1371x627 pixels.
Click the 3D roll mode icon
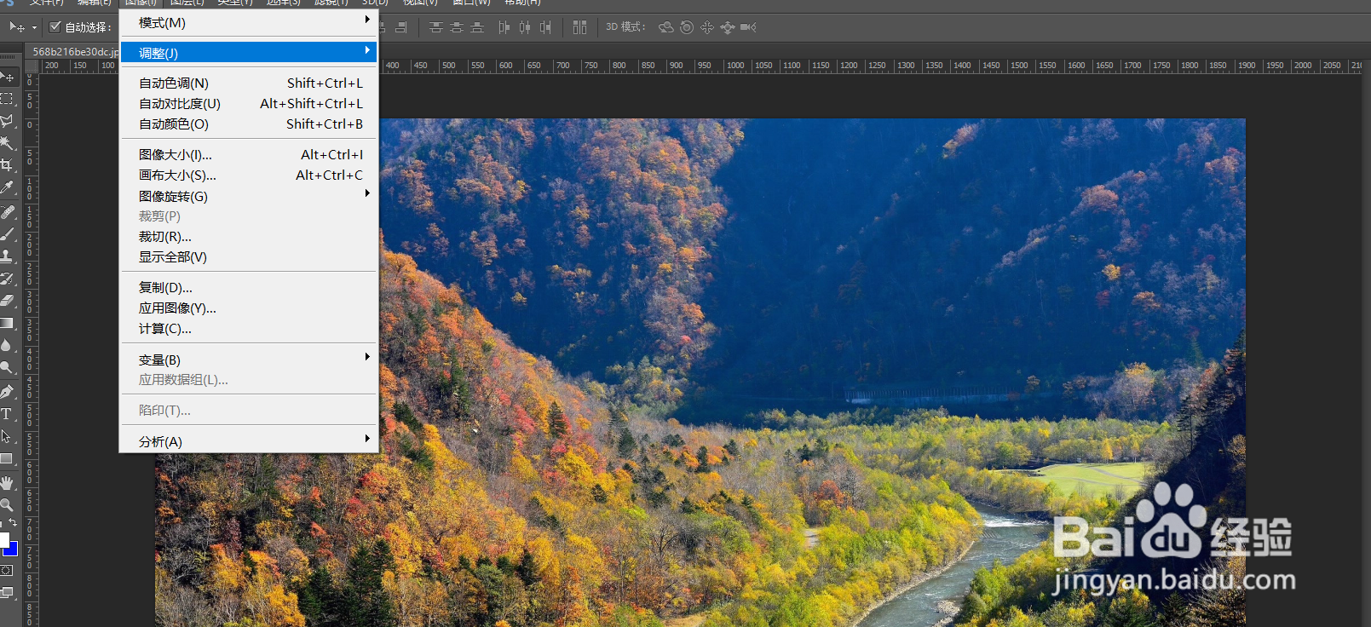(687, 27)
